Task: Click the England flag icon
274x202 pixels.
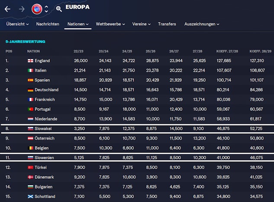Action: click(30, 61)
